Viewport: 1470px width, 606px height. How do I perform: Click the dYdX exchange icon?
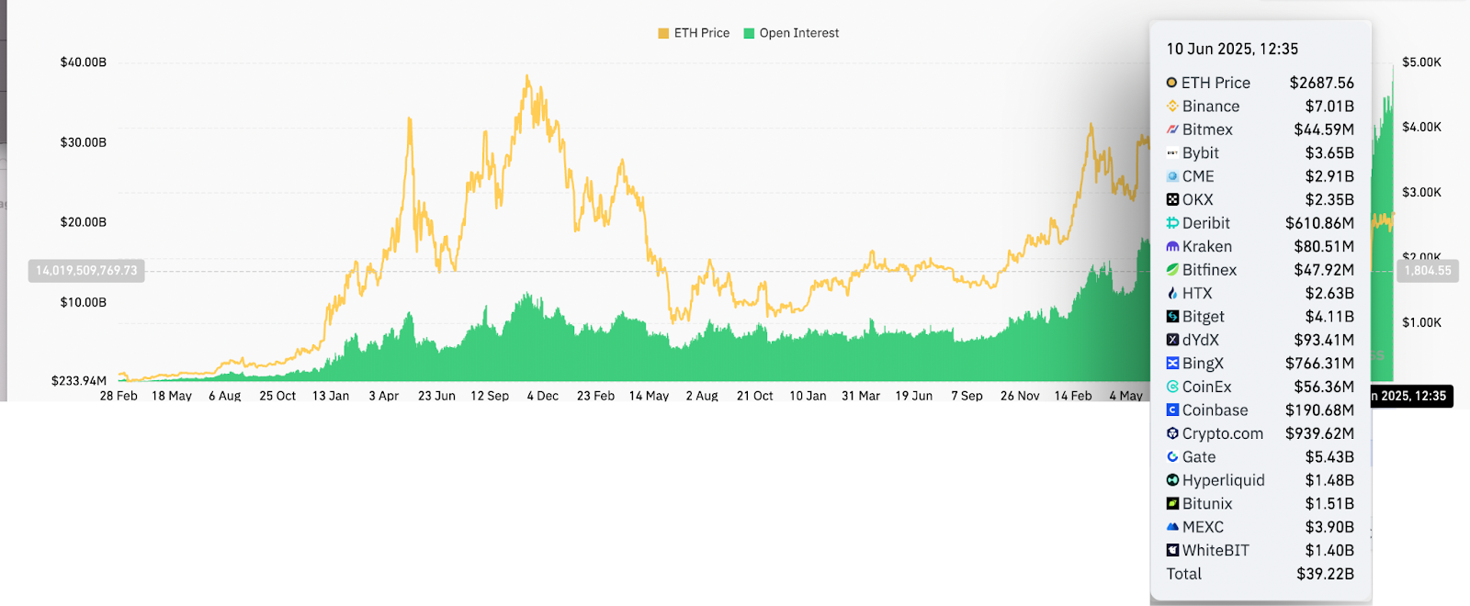point(1172,340)
